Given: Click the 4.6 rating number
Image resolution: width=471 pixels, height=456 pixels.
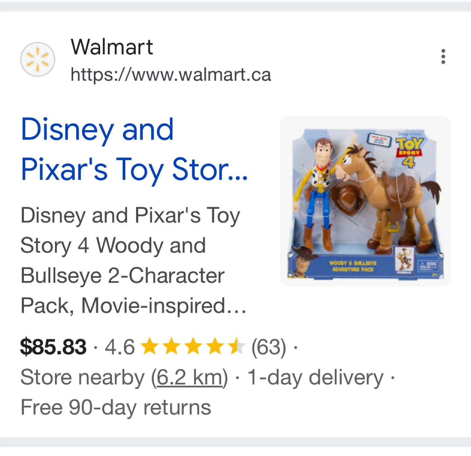Looking at the screenshot, I should [120, 347].
